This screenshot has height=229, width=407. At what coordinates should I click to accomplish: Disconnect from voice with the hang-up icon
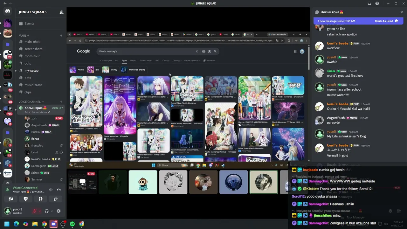point(59,190)
